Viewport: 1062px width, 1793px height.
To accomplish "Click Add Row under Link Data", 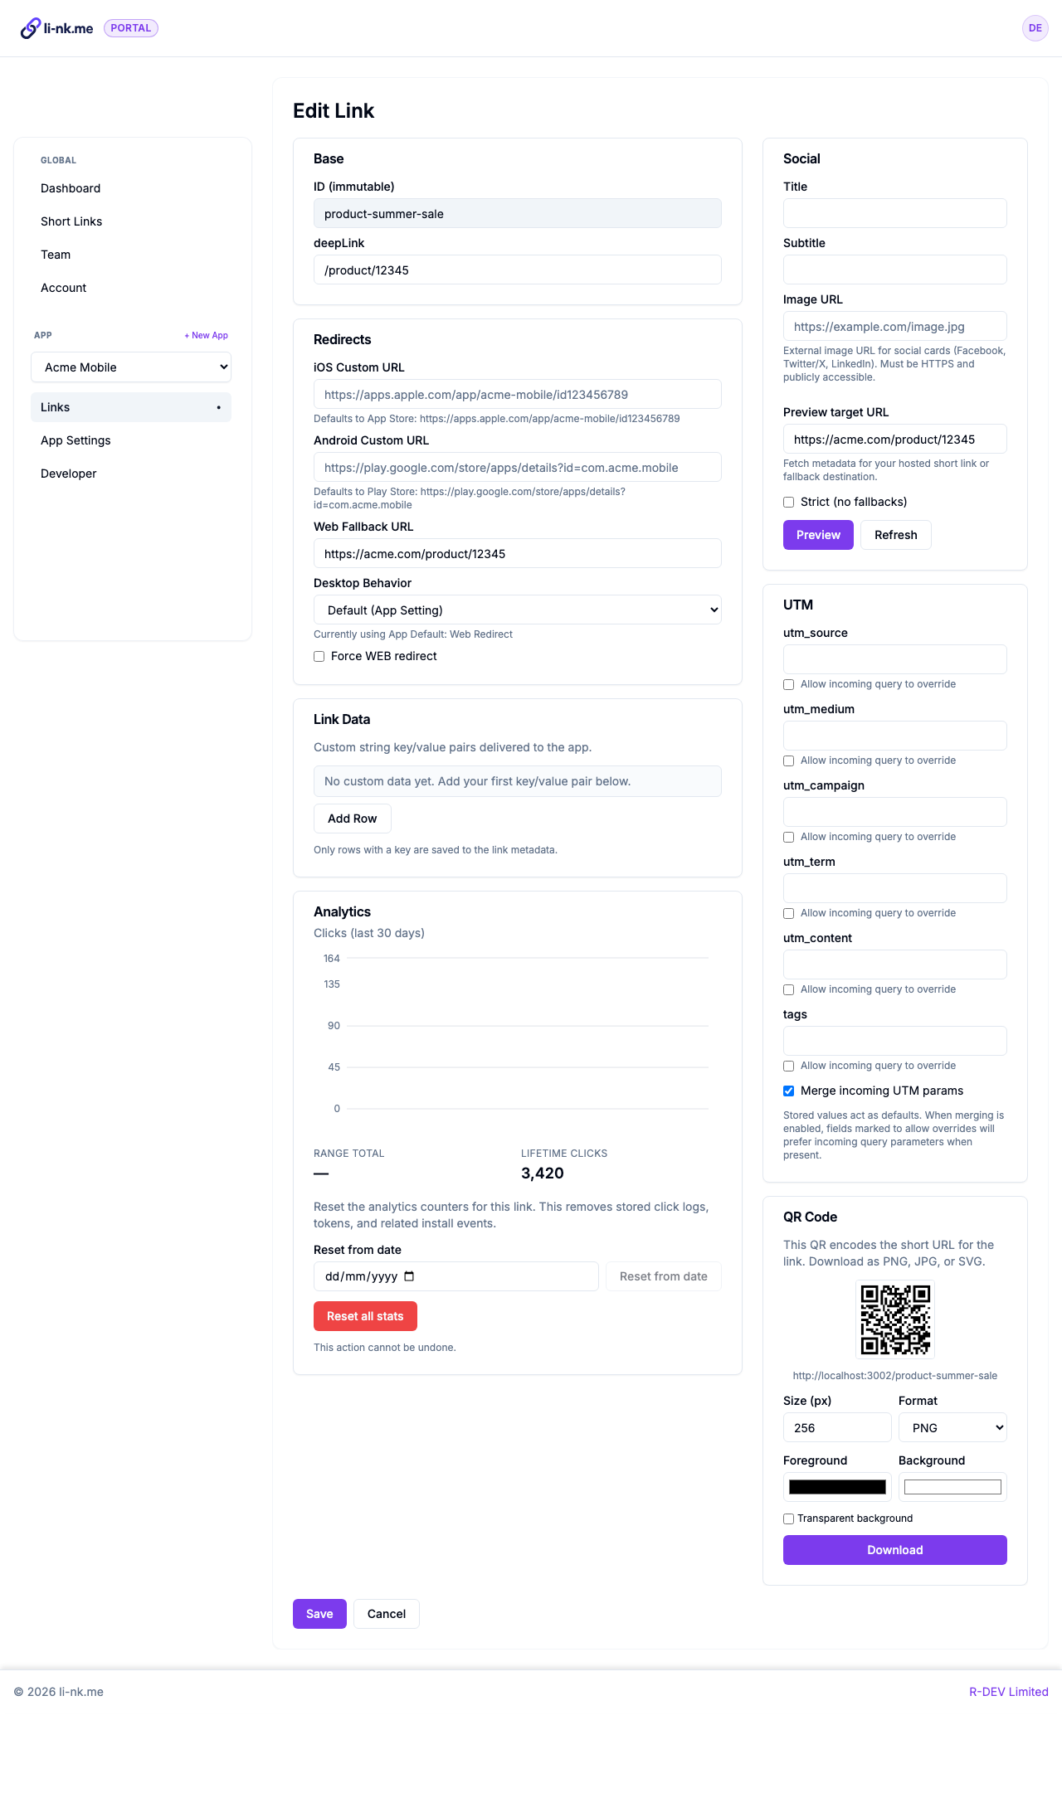I will [352, 819].
